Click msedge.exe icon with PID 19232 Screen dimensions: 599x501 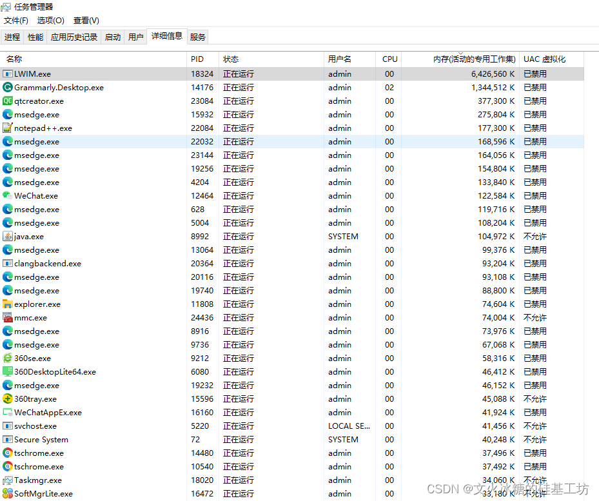point(8,385)
